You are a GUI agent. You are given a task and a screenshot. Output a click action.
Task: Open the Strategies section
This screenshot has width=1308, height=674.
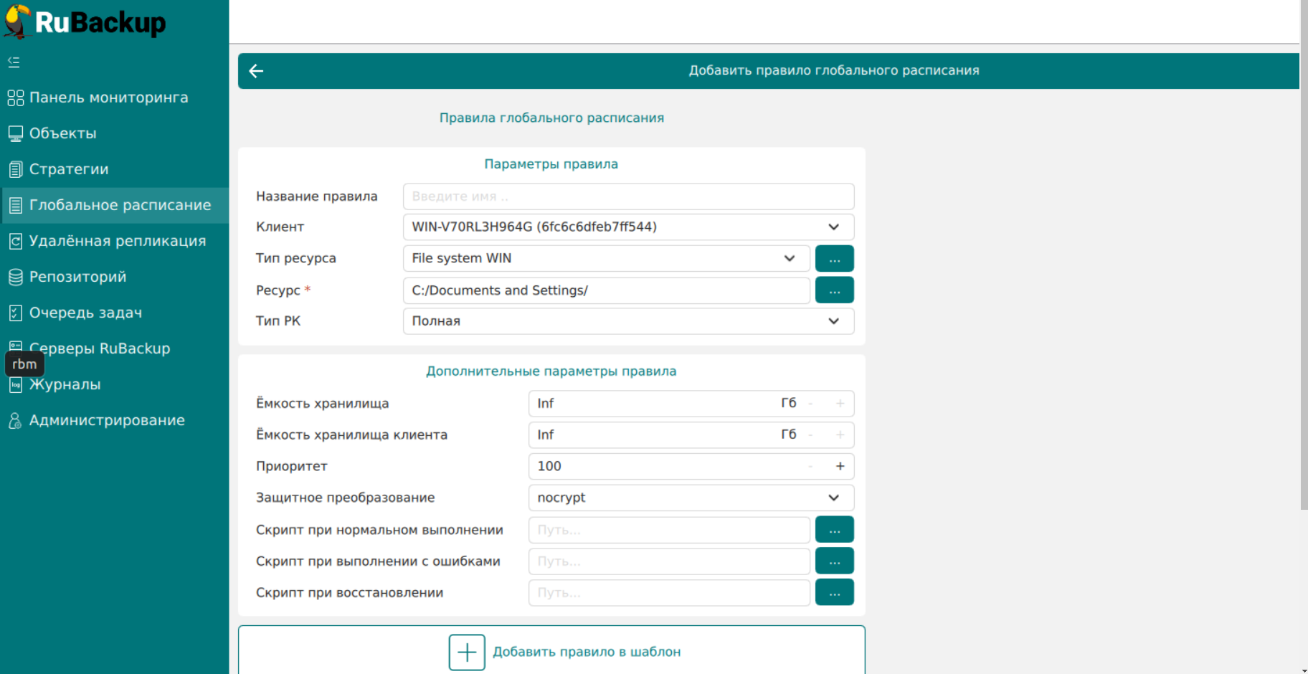tap(69, 169)
